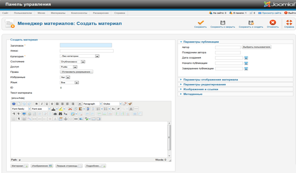
Task: Open the Paragraph format dropdown
Action: pyautogui.click(x=92, y=104)
